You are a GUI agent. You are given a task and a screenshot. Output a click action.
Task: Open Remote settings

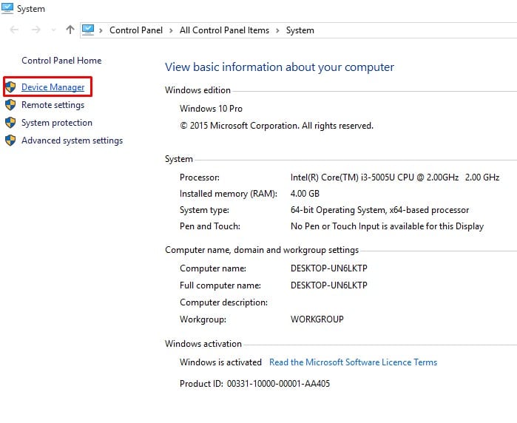53,105
